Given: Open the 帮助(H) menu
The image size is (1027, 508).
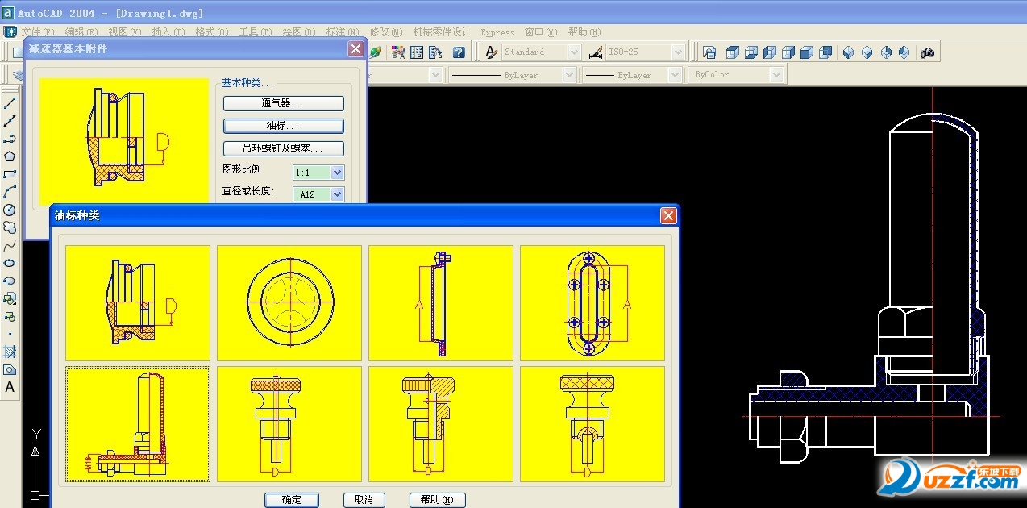Looking at the screenshot, I should (x=584, y=32).
